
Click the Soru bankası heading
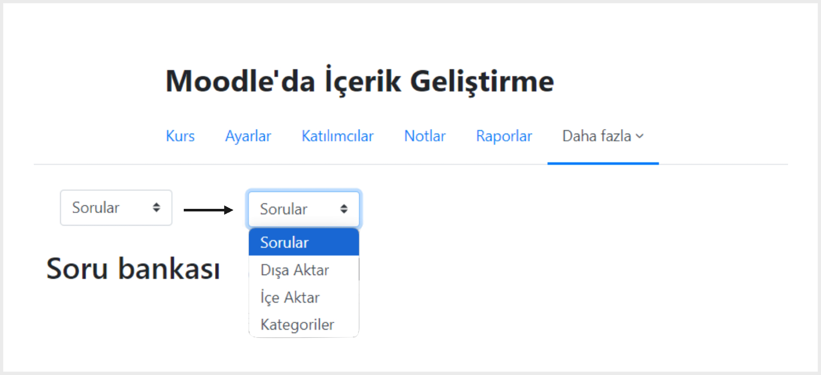coord(133,269)
